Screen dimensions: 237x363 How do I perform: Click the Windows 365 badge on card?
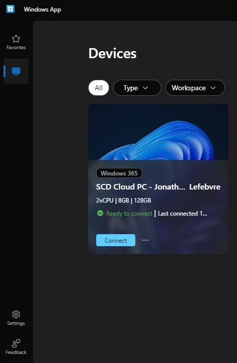119,173
